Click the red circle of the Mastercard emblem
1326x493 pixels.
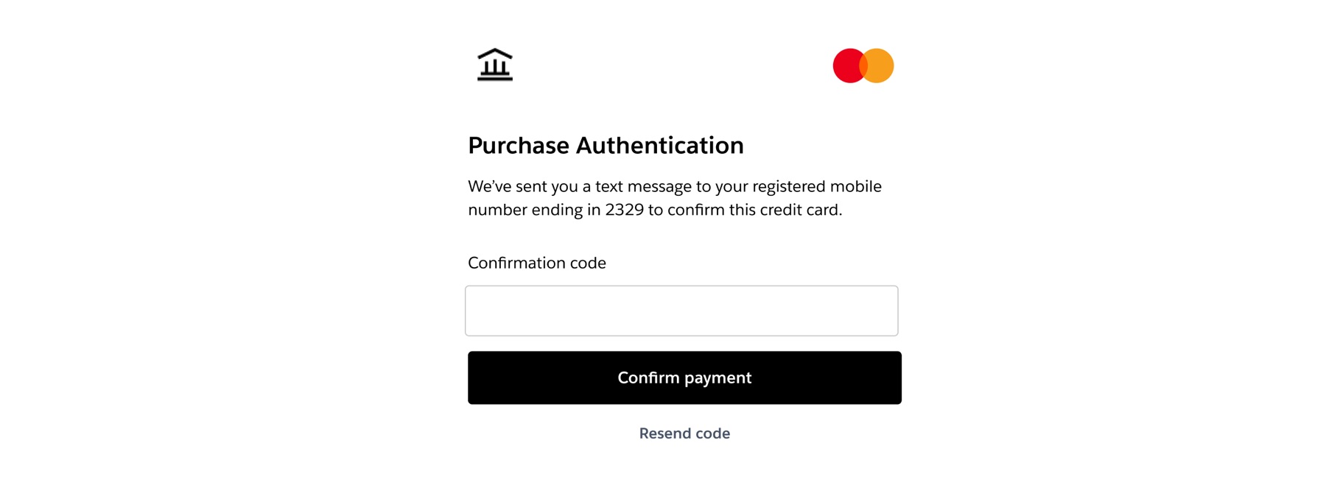pos(847,65)
